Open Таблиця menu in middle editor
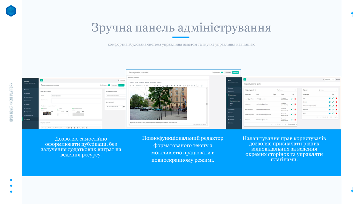Image resolution: width=363 pixels, height=204 pixels. pyautogui.click(x=159, y=82)
